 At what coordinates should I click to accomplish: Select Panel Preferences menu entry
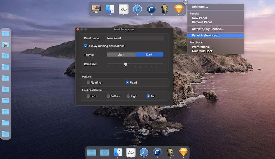pyautogui.click(x=215, y=35)
